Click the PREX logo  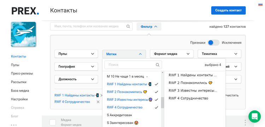tap(25, 11)
